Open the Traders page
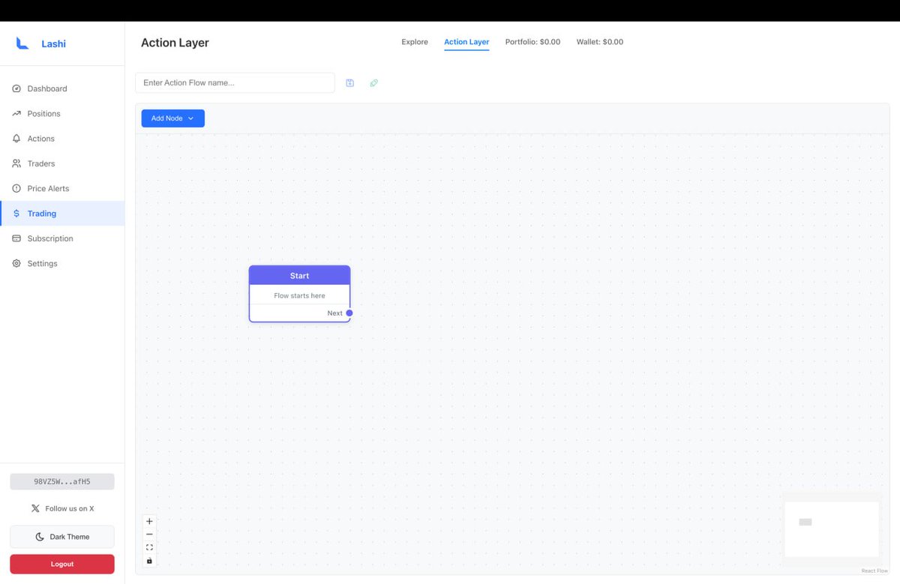The width and height of the screenshot is (900, 584). tap(62, 163)
